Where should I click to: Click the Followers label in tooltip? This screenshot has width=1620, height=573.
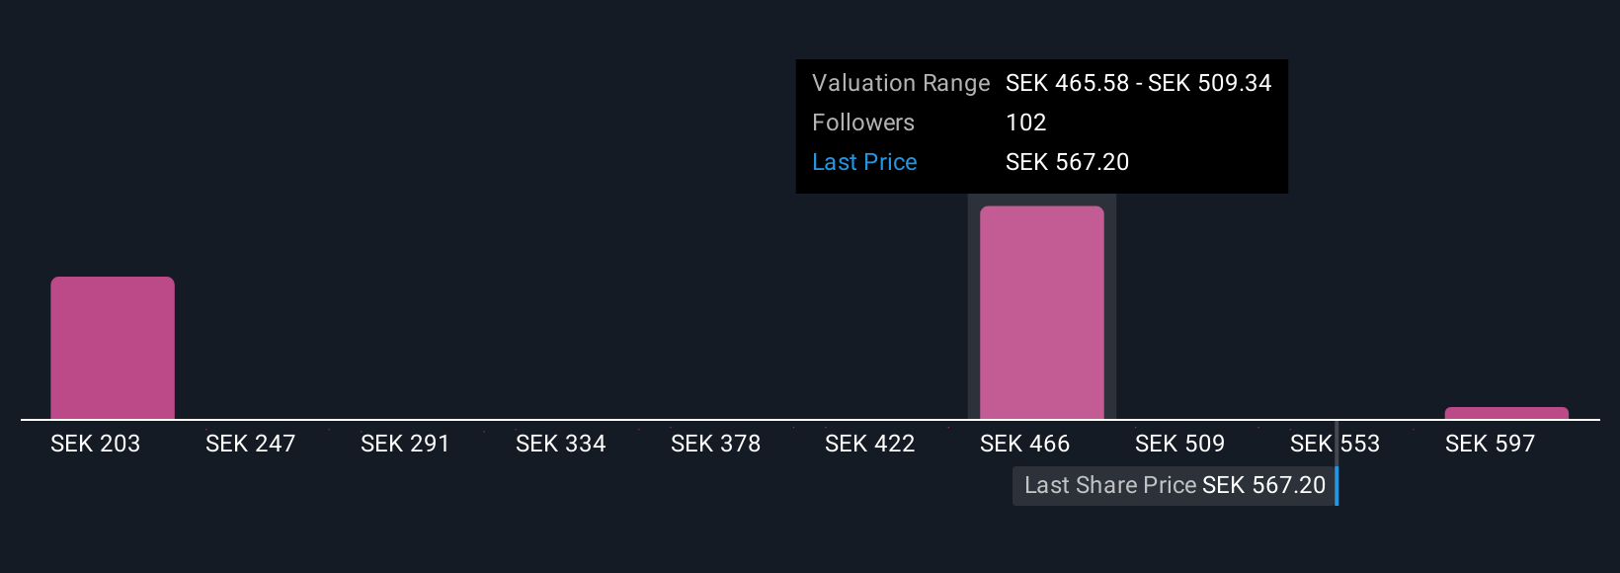863,123
